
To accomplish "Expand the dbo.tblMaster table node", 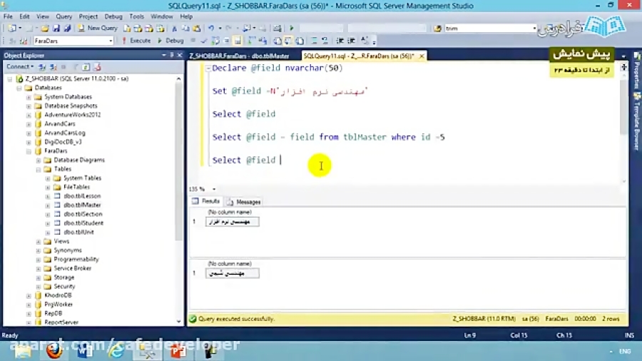I will pyautogui.click(x=48, y=205).
